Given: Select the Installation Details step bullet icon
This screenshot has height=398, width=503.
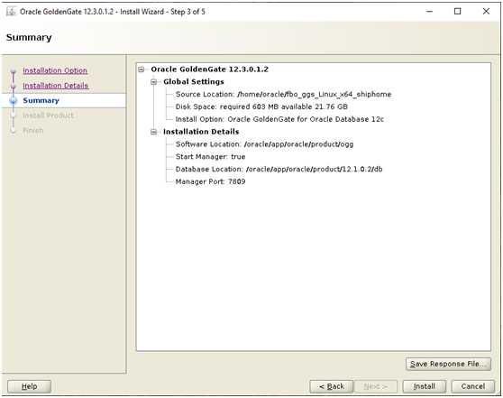Looking at the screenshot, I should tap(14, 86).
